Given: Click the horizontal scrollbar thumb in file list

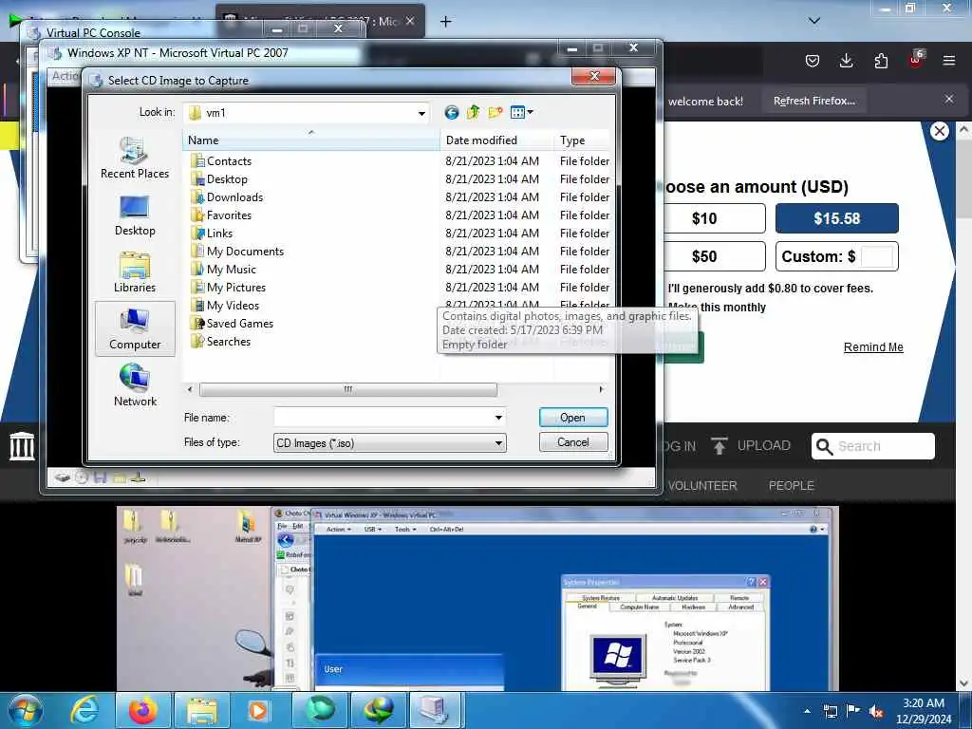Looking at the screenshot, I should click(x=347, y=389).
